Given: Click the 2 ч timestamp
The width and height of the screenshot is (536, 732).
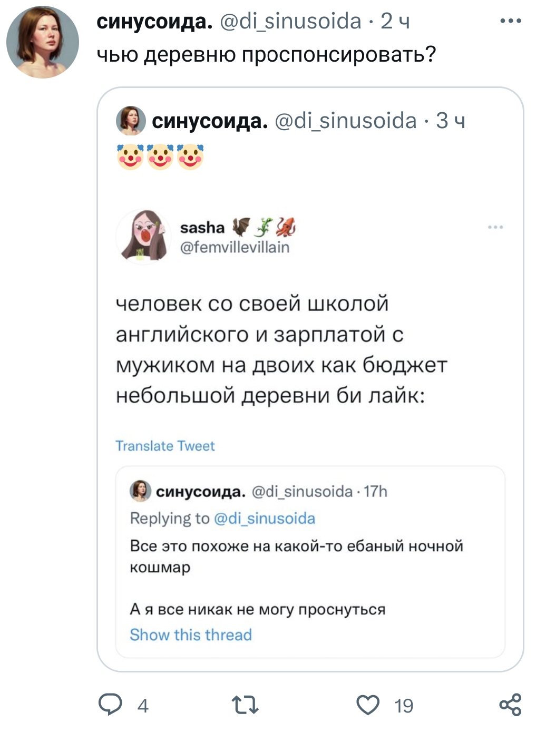Looking at the screenshot, I should (395, 22).
